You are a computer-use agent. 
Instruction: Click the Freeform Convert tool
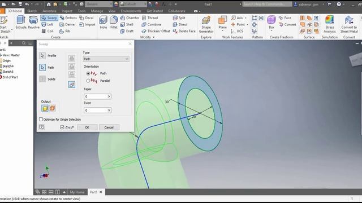pyautogui.click(x=287, y=24)
